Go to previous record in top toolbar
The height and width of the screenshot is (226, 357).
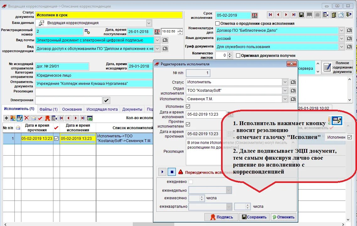[278, 15]
